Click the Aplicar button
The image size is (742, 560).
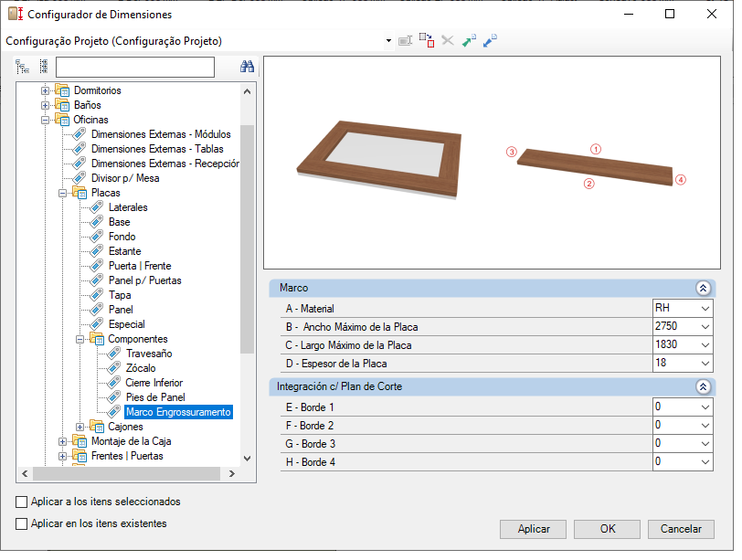[534, 529]
